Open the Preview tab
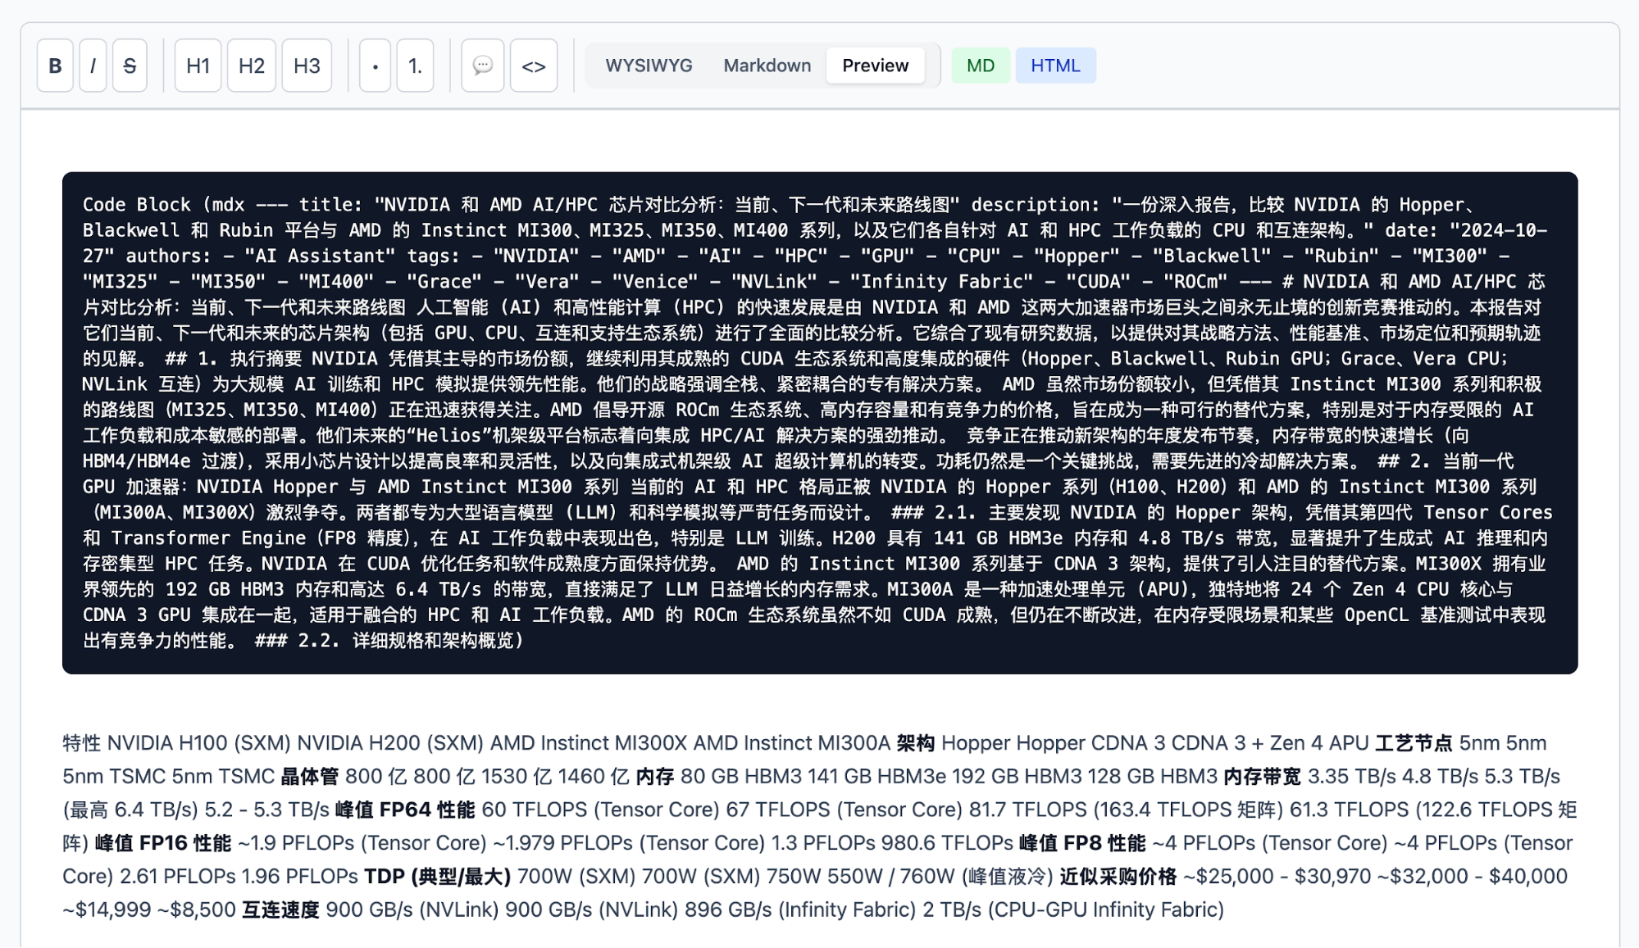Image resolution: width=1639 pixels, height=948 pixels. (x=875, y=65)
